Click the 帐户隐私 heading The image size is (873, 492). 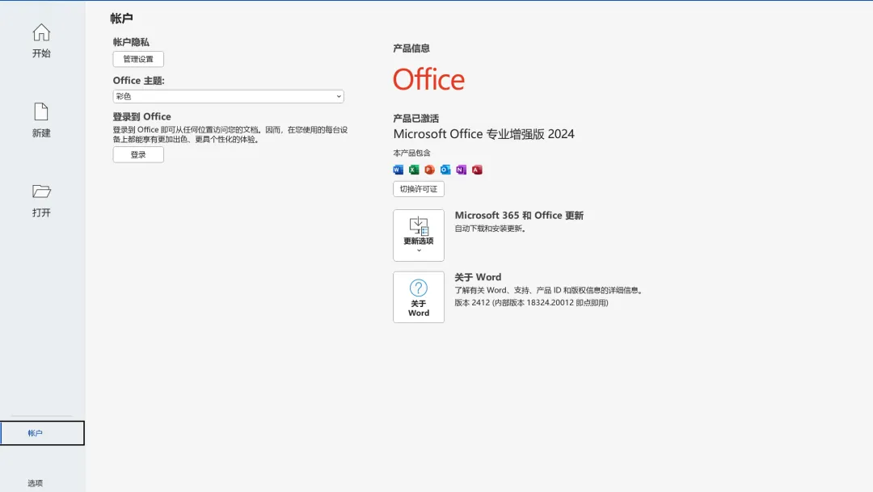(131, 42)
